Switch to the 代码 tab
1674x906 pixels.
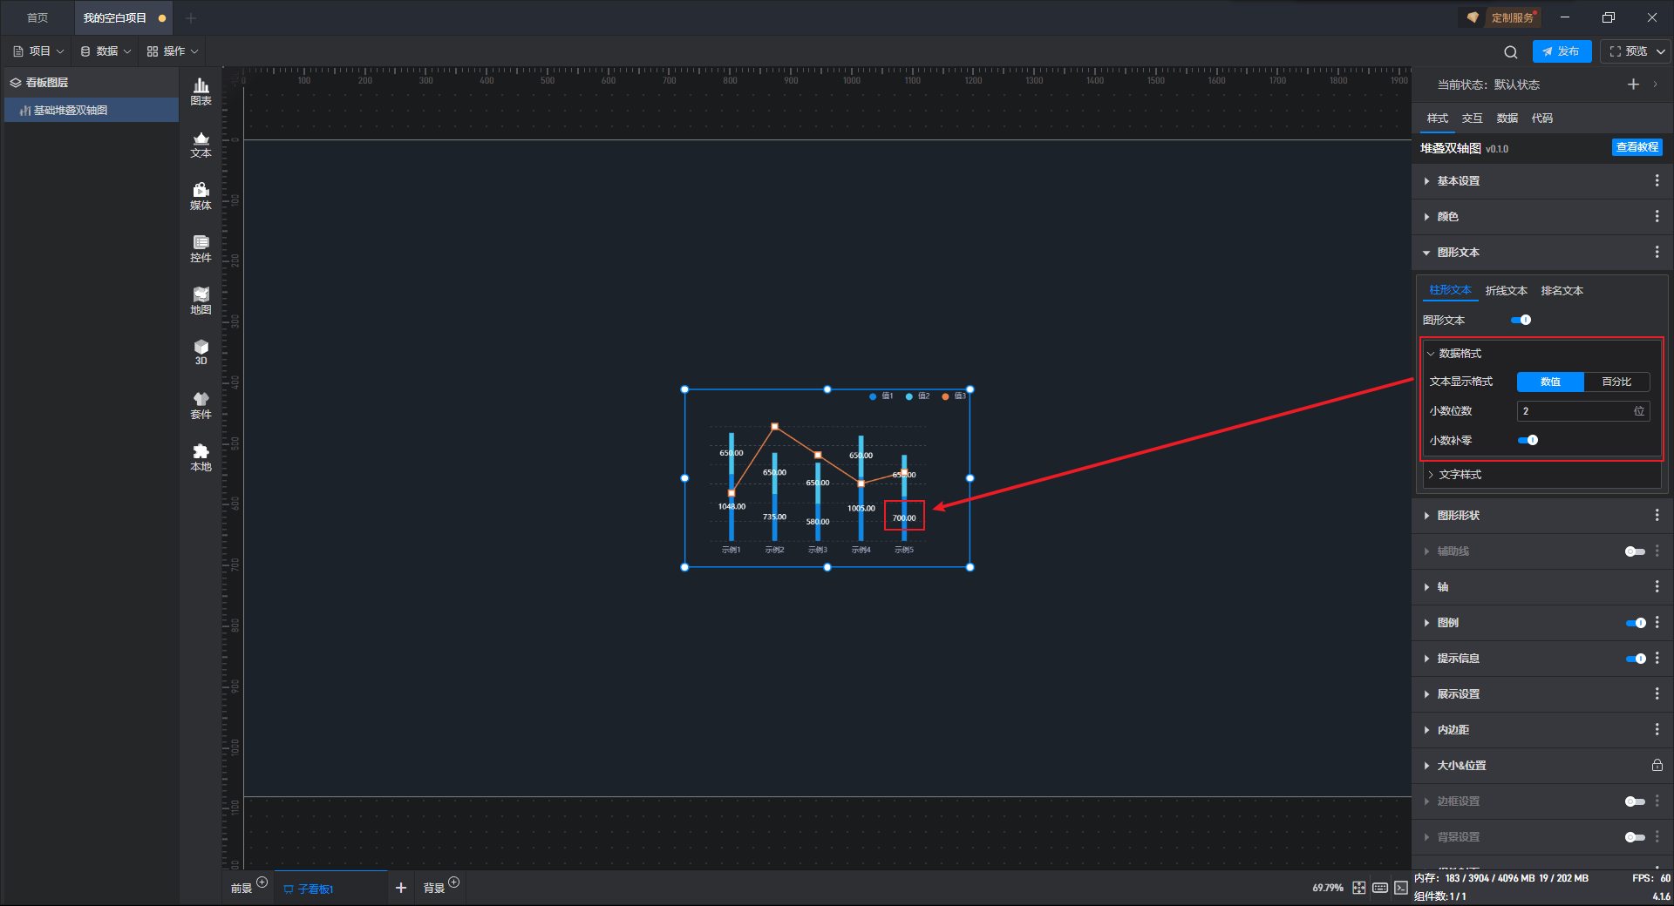click(1542, 118)
